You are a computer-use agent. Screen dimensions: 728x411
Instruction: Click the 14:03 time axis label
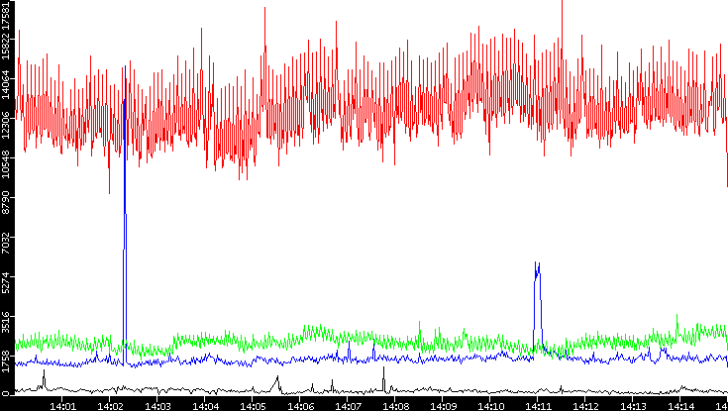[x=156, y=406]
